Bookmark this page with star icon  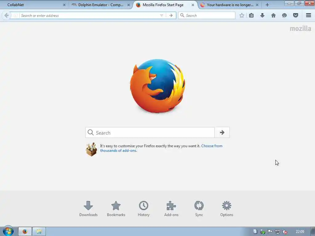coord(242,15)
